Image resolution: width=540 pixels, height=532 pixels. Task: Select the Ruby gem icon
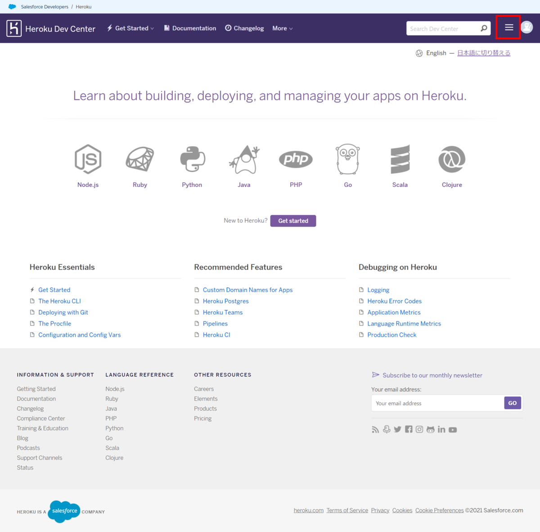140,159
